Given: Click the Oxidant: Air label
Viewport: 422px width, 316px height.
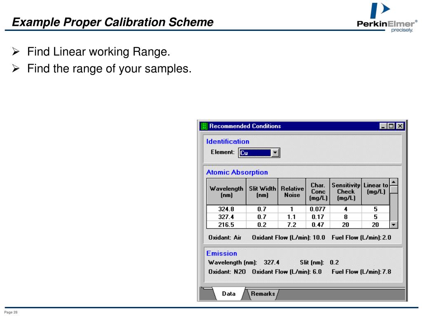Looking at the screenshot, I should [225, 237].
